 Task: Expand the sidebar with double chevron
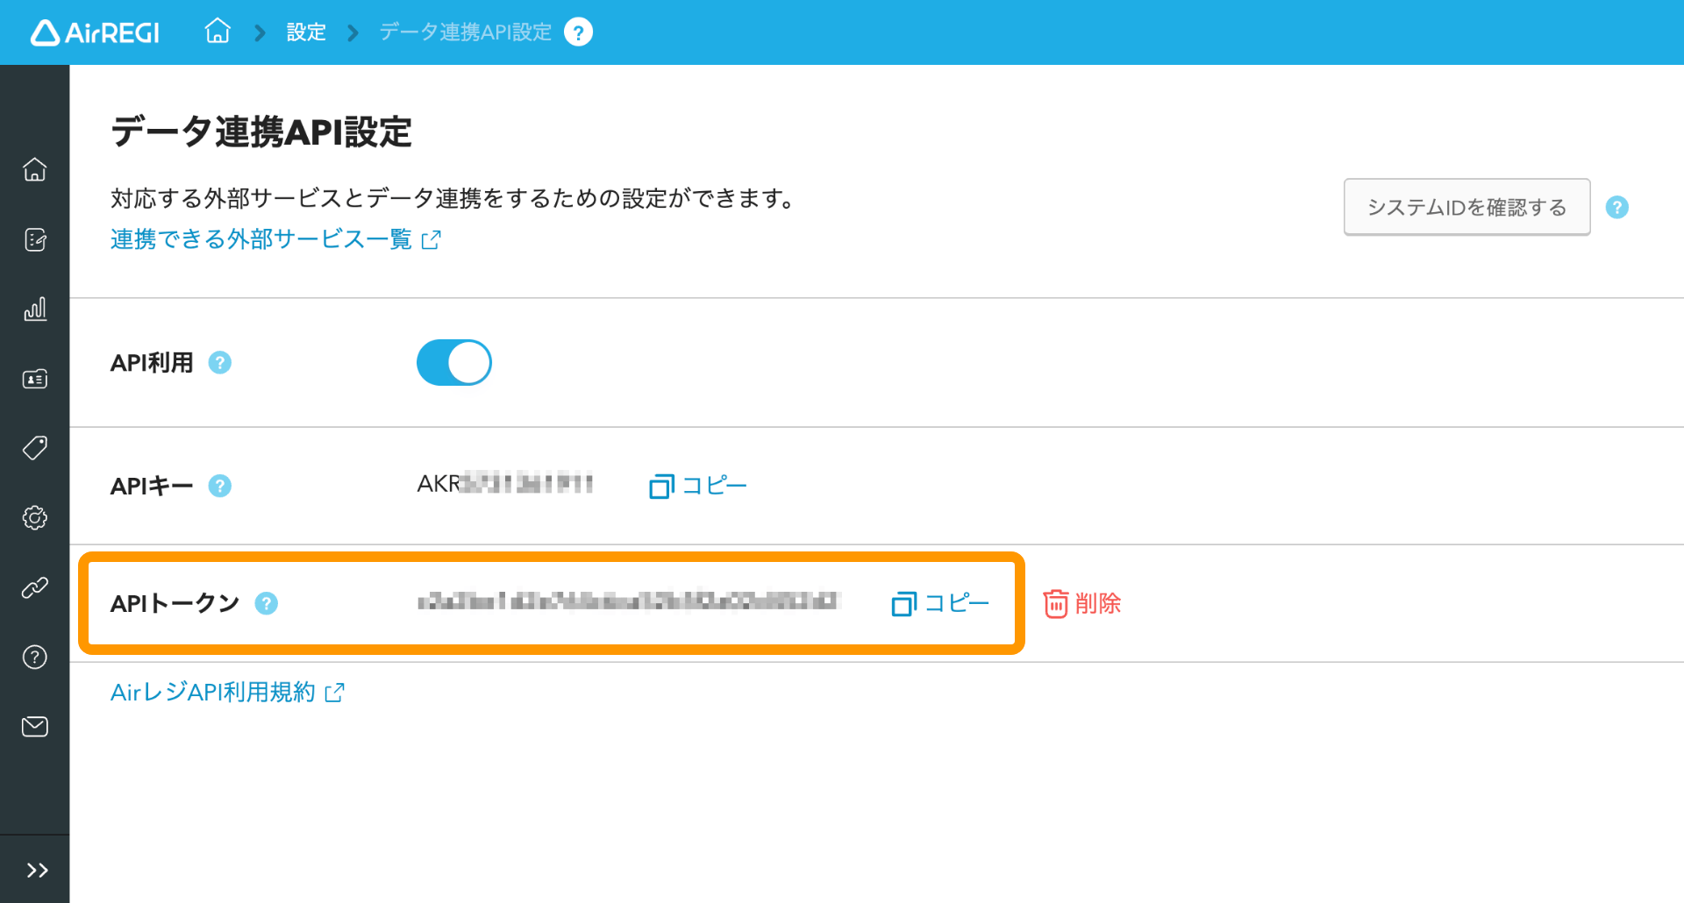pos(36,870)
